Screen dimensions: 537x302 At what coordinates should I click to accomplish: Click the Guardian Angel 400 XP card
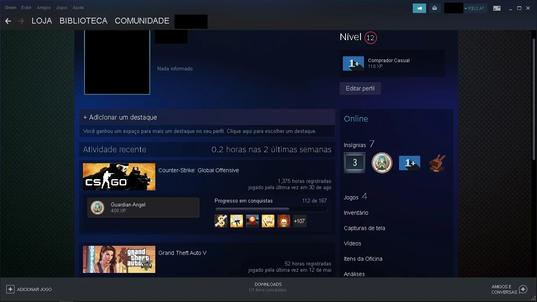143,208
